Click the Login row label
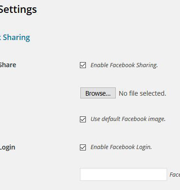Image resolution: width=180 pixels, height=190 pixels. [7, 148]
